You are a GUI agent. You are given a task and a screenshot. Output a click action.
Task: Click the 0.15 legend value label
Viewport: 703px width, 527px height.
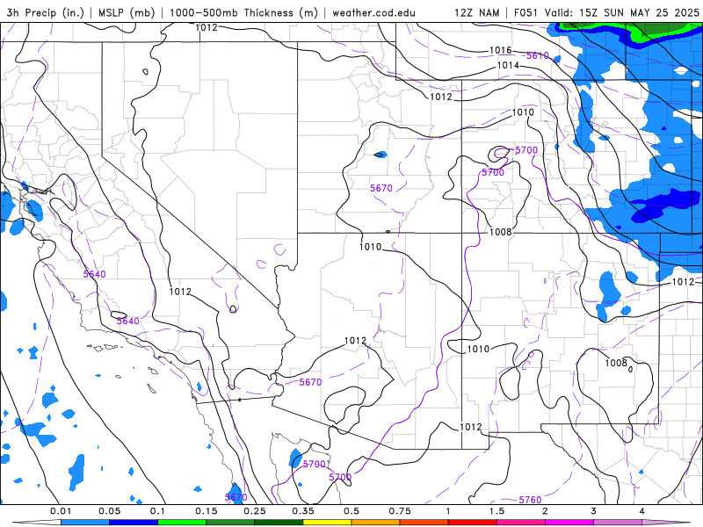[207, 511]
